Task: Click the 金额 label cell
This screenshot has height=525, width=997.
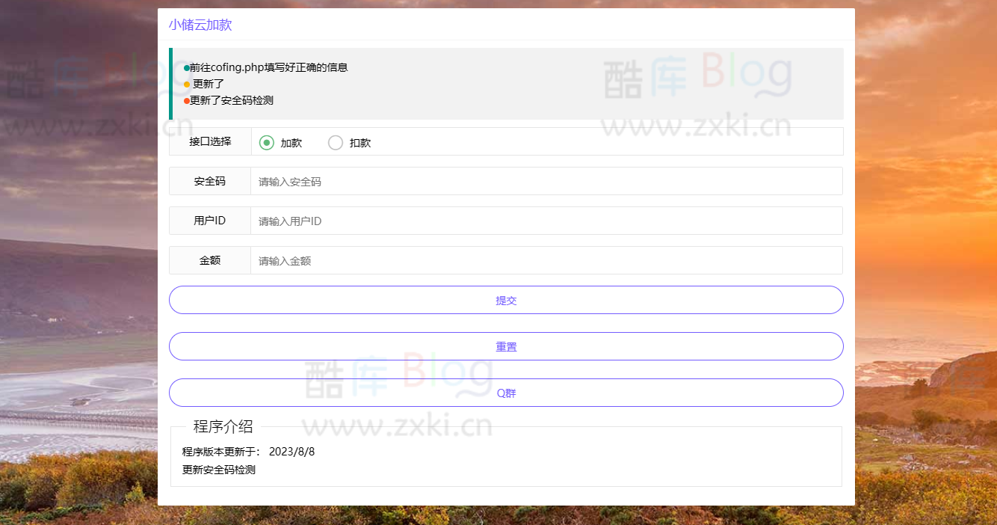Action: pyautogui.click(x=209, y=260)
